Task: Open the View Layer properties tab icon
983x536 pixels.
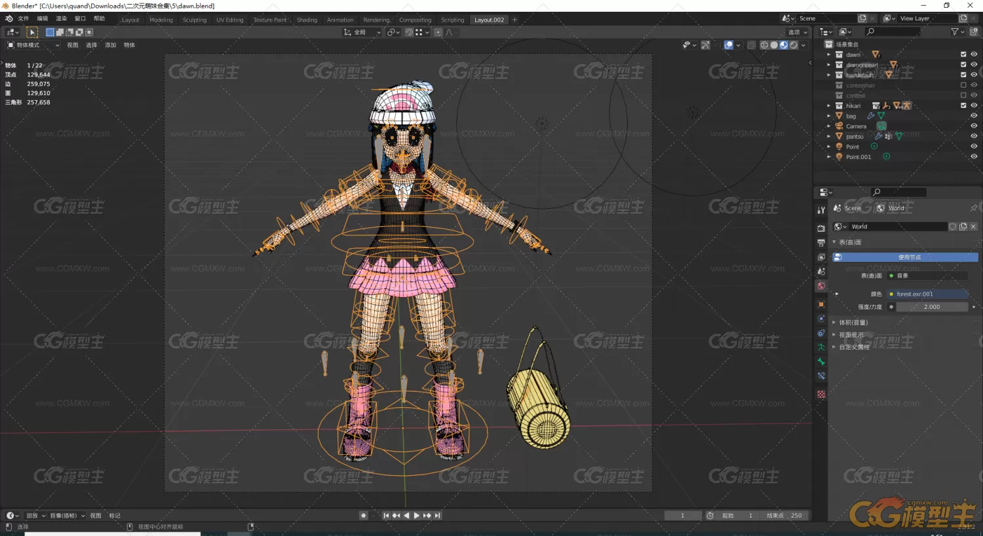Action: [821, 257]
